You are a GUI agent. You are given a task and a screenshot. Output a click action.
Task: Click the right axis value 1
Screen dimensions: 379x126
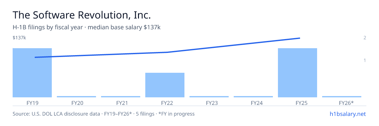[x=365, y=60]
